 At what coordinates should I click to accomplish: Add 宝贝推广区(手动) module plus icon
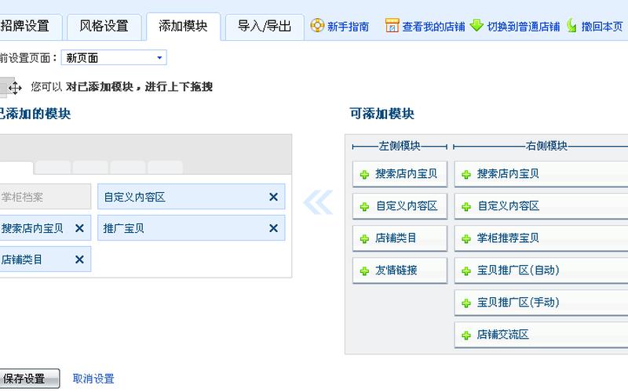click(466, 303)
